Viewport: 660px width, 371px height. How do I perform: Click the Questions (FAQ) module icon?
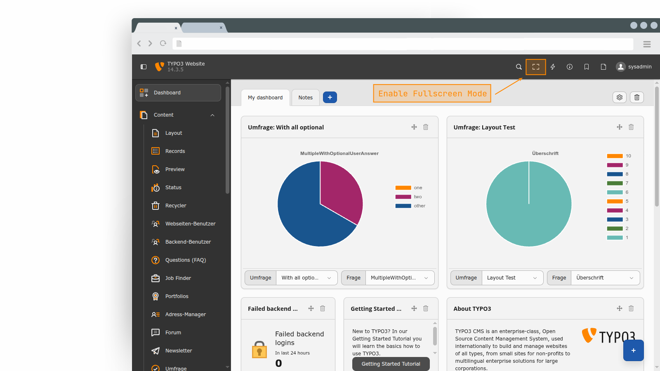pos(156,260)
